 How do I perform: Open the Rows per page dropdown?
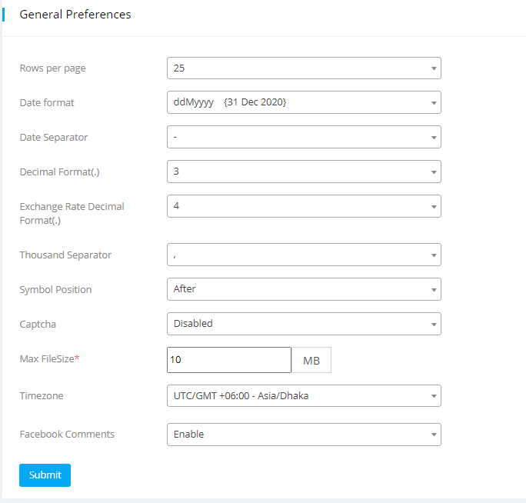click(304, 68)
